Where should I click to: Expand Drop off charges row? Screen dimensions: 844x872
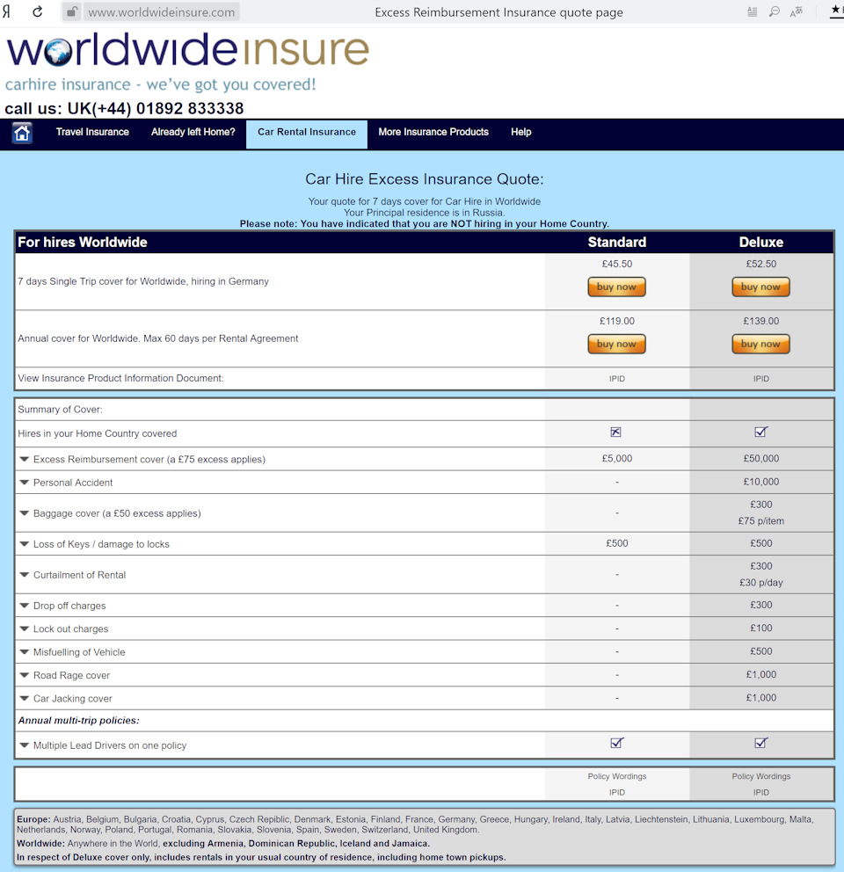coord(24,606)
